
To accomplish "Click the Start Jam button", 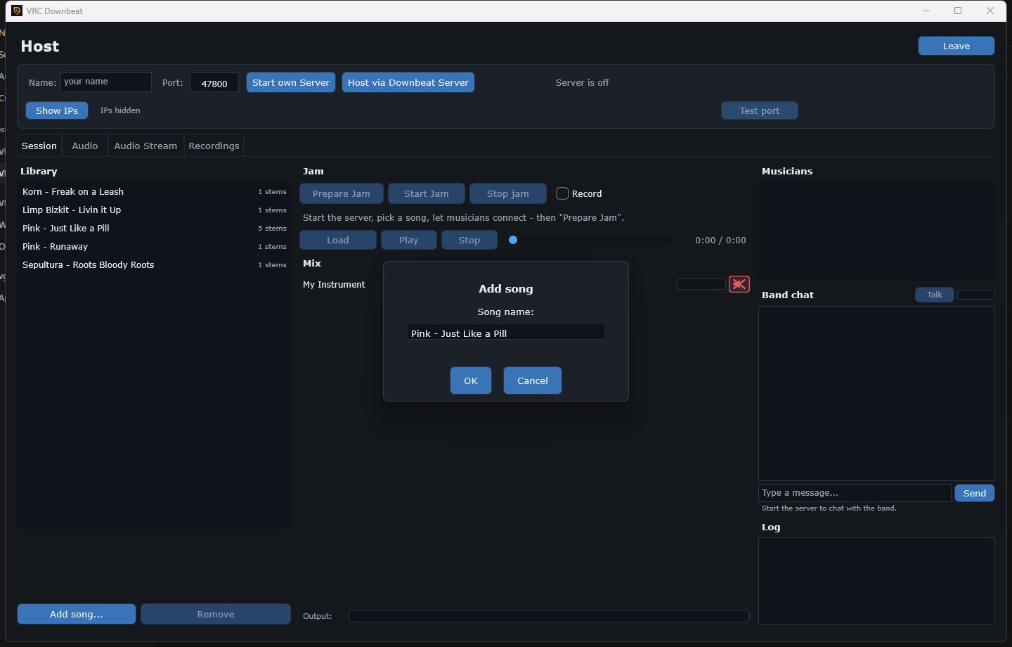I will point(427,193).
